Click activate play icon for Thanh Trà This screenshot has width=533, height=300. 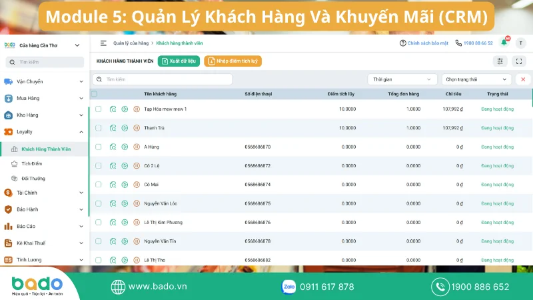(x=125, y=128)
